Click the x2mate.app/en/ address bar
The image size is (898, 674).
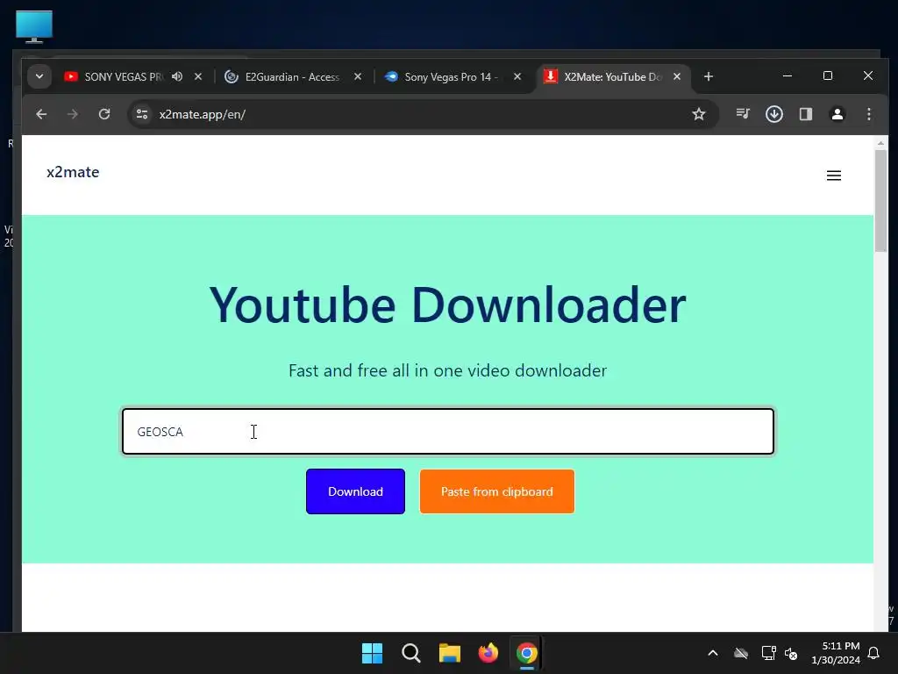[x=421, y=114]
